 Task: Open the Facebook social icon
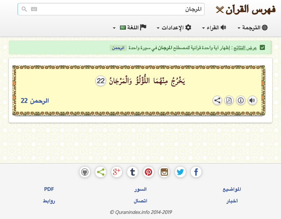[196, 172]
